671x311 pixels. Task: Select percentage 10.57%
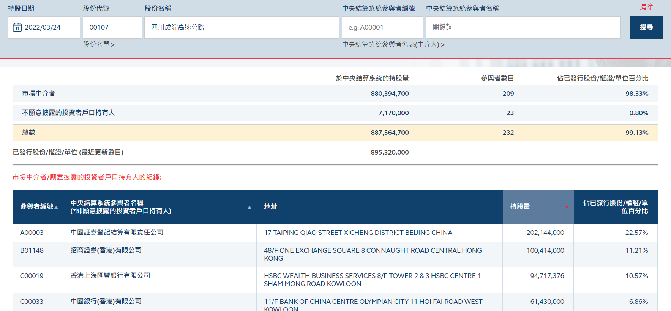pyautogui.click(x=637, y=276)
